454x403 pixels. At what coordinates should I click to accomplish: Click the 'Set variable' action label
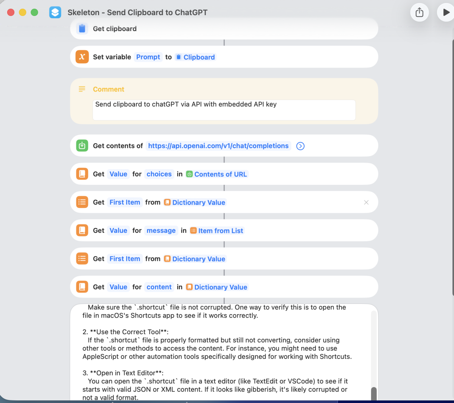tap(112, 57)
